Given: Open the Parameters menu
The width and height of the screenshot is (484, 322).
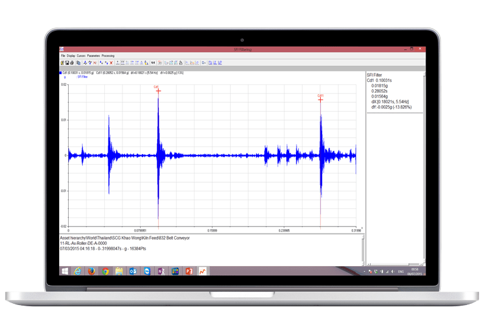Looking at the screenshot, I should tap(94, 56).
